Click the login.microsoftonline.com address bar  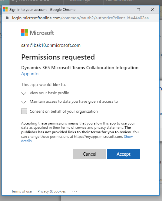(82, 18)
